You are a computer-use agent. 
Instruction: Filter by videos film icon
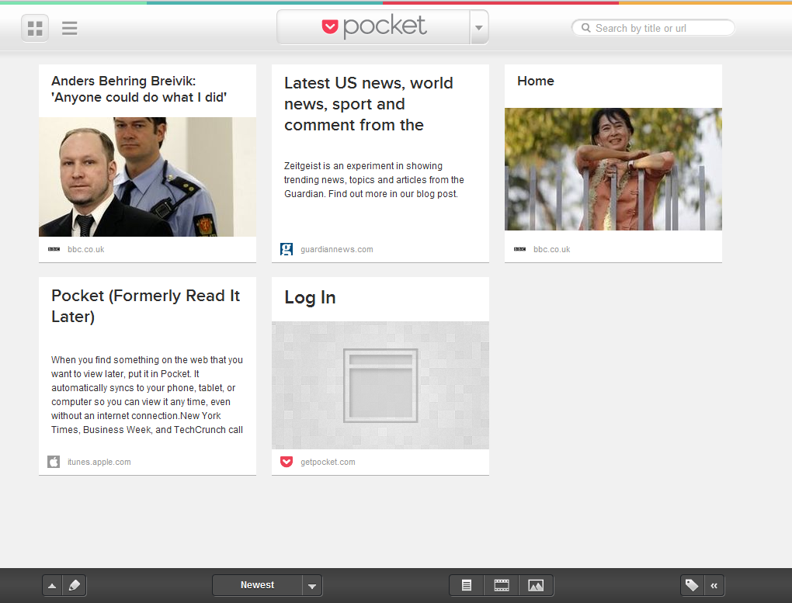point(501,586)
